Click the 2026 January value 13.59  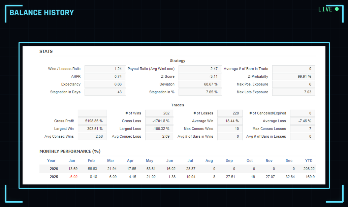[73, 169]
